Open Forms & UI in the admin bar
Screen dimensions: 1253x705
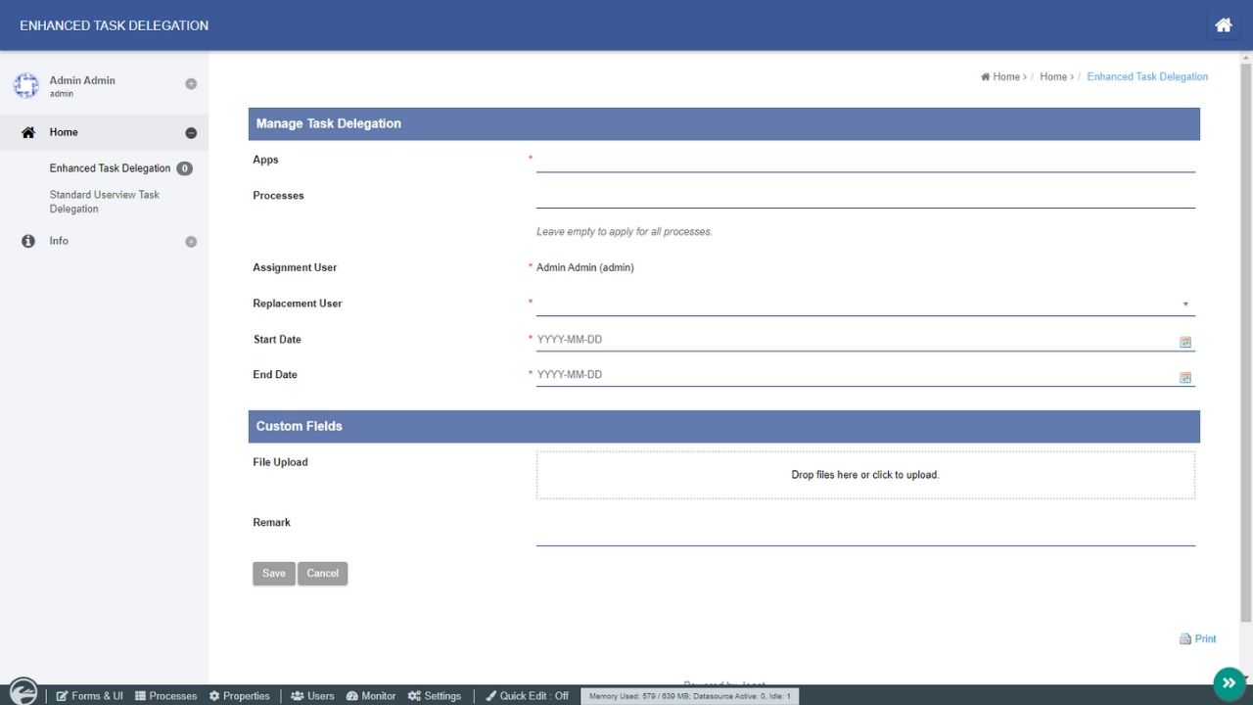click(x=90, y=696)
